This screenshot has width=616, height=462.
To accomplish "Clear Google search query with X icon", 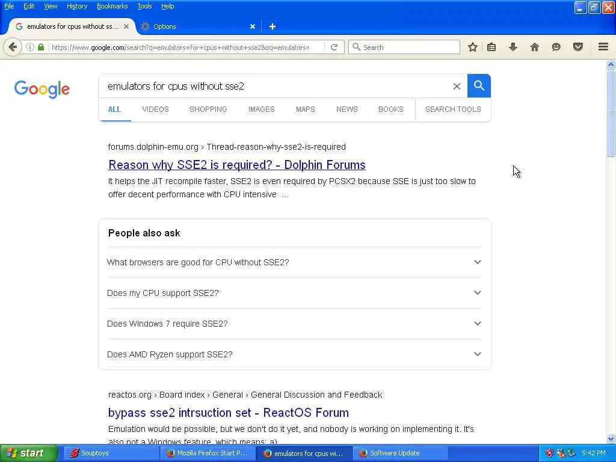I will point(457,86).
